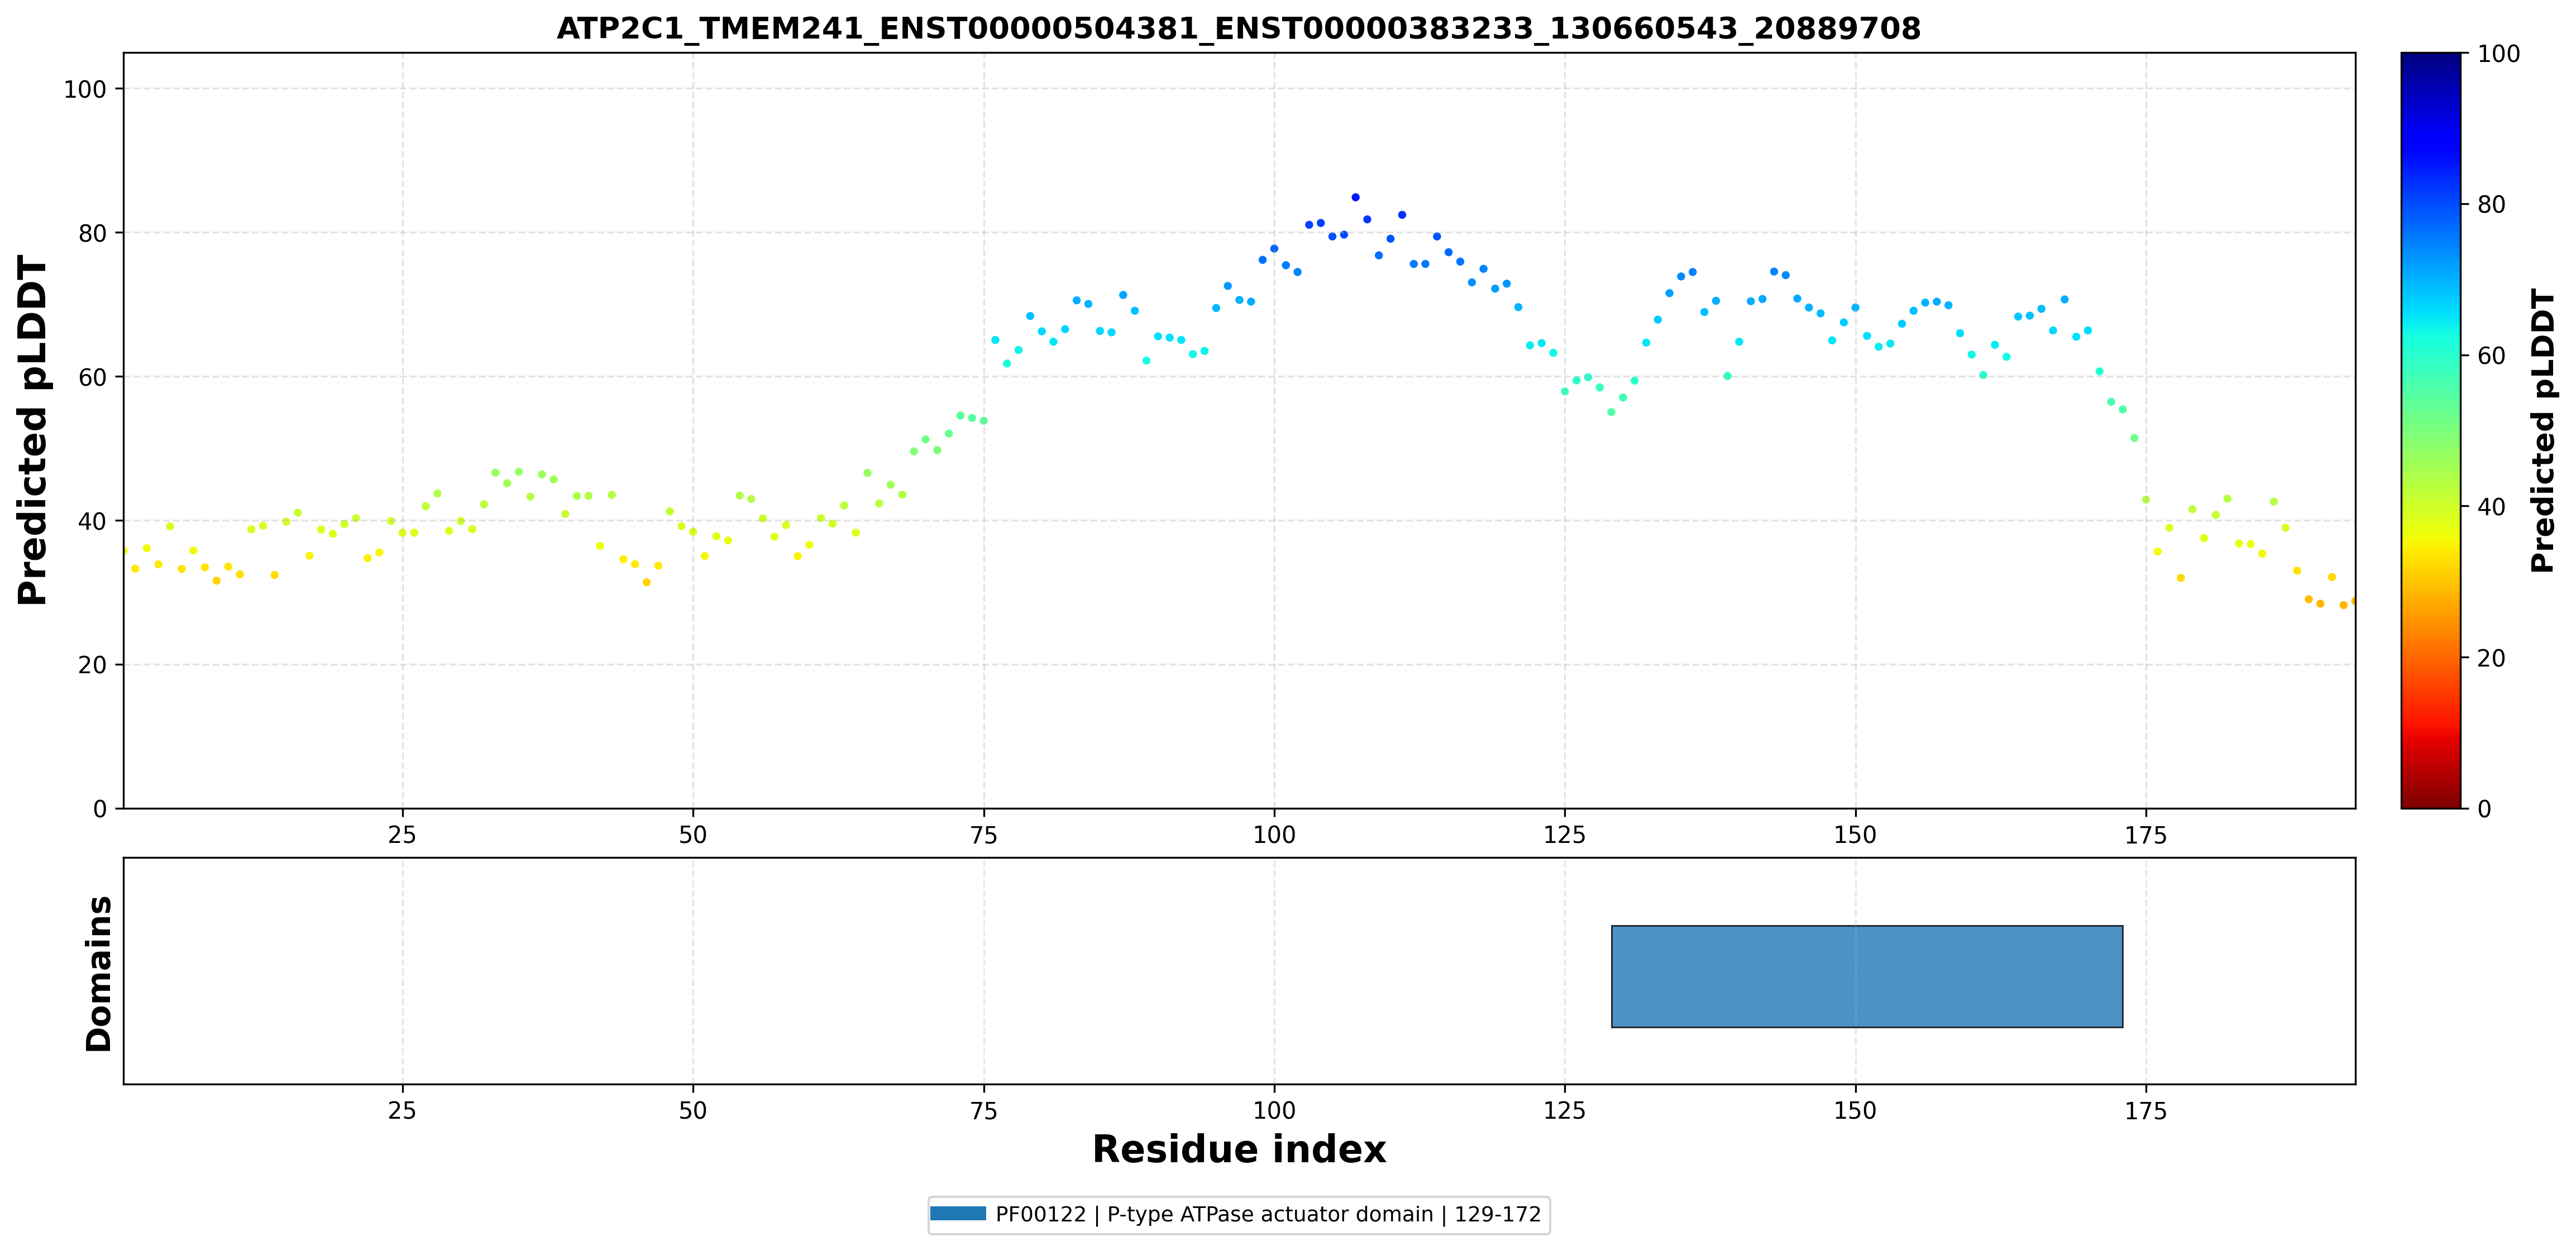Click the 100 tick on the upper x-axis
Viewport: 2576px width, 1251px height.
click(1274, 834)
